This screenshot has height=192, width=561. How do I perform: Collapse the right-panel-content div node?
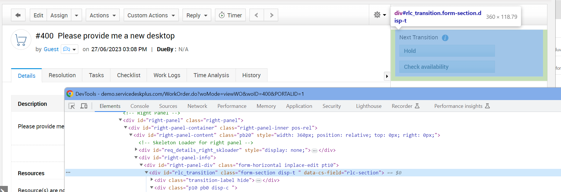[x=131, y=135]
